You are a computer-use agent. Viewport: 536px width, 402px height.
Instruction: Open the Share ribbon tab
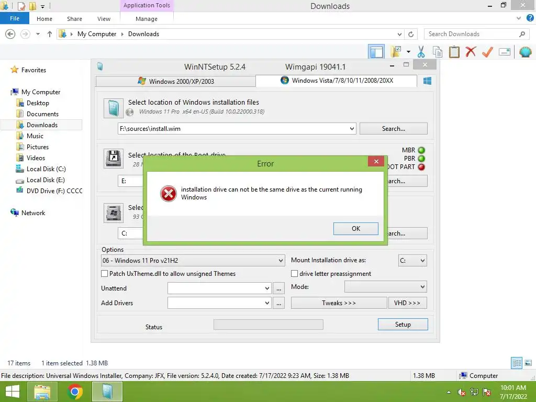pyautogui.click(x=74, y=19)
